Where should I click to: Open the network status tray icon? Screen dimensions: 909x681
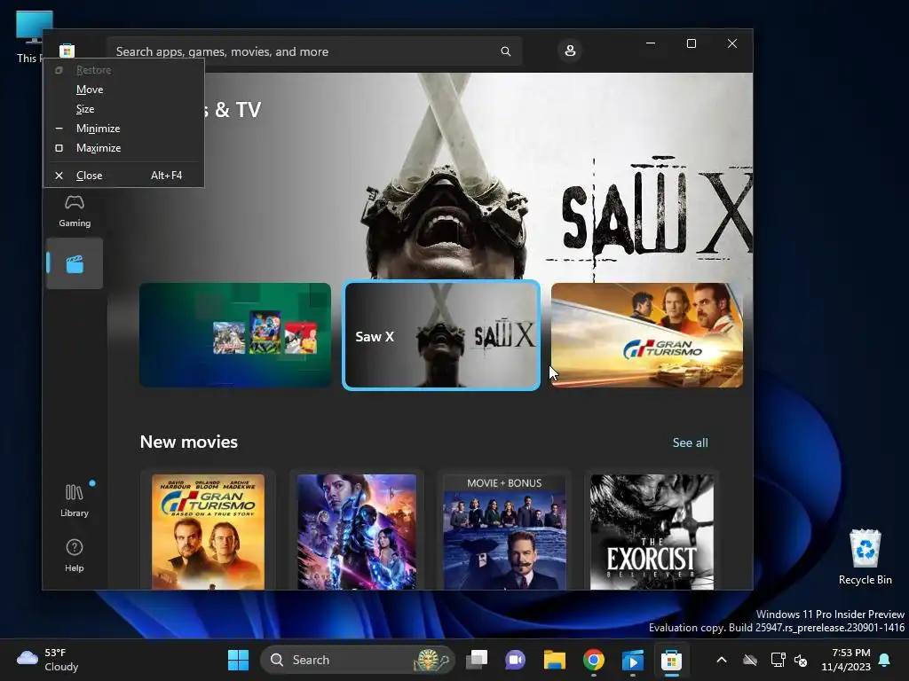pos(778,660)
